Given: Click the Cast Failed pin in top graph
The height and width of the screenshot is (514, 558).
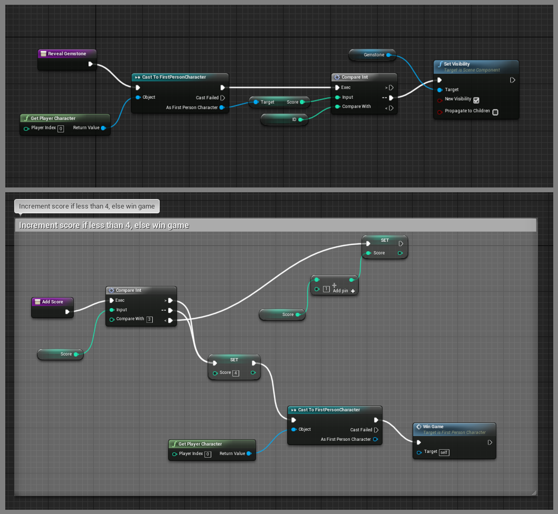Looking at the screenshot, I should tap(223, 98).
